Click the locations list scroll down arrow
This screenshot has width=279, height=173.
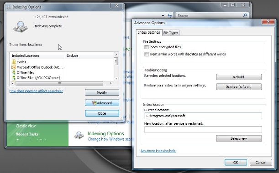(x=116, y=78)
